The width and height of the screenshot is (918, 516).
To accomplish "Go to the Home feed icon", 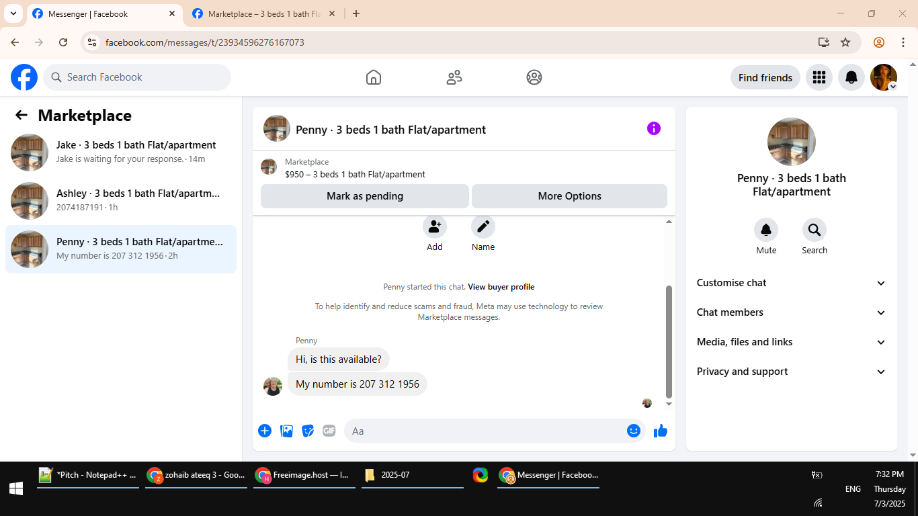I will (374, 77).
